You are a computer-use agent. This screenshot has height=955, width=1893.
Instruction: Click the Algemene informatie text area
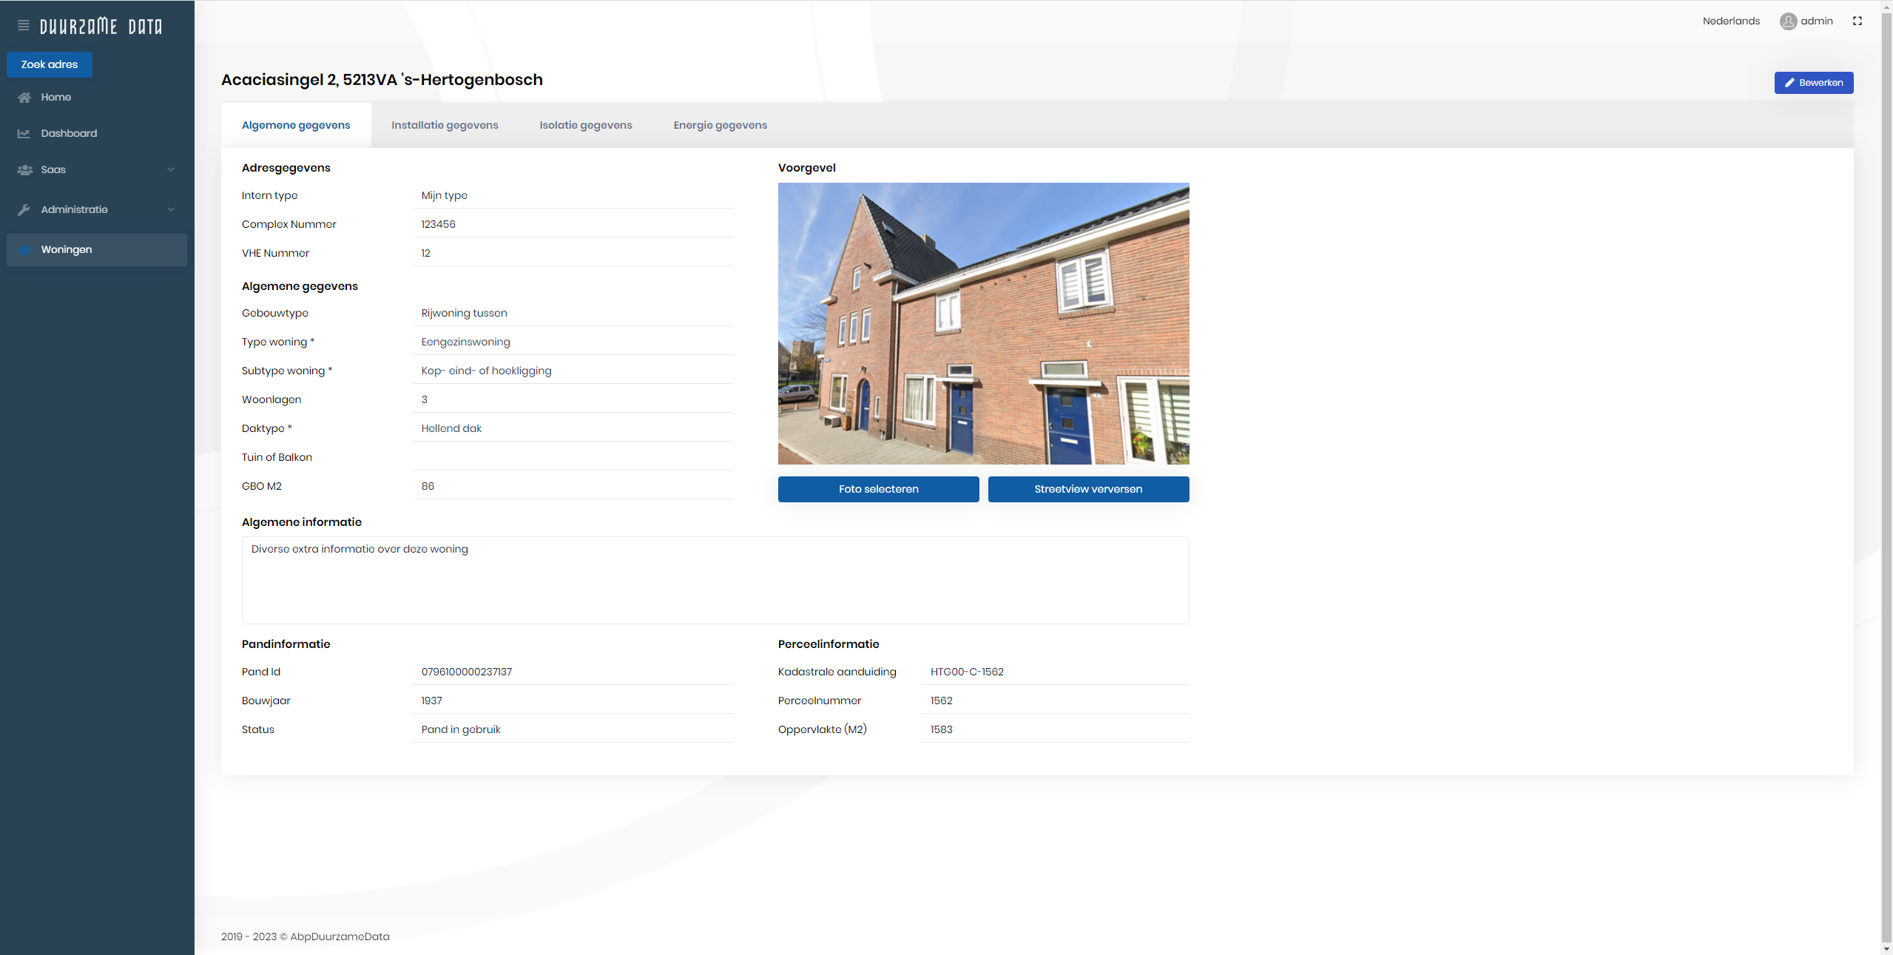715,581
